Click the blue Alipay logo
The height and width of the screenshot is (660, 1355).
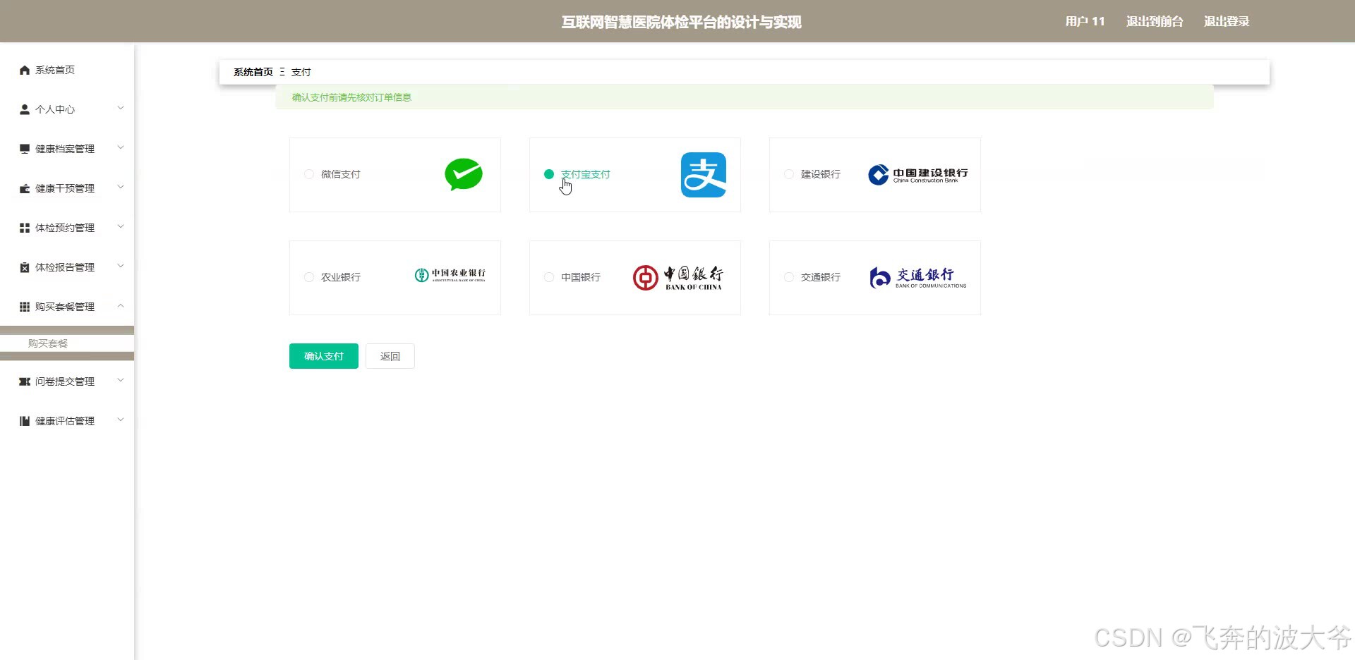704,175
